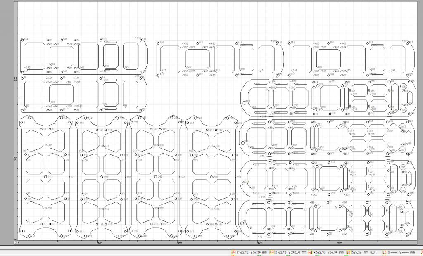Viewport: 423px width, 256px height.
Task: Select the corner hole labeled 143
Action: click(23, 72)
